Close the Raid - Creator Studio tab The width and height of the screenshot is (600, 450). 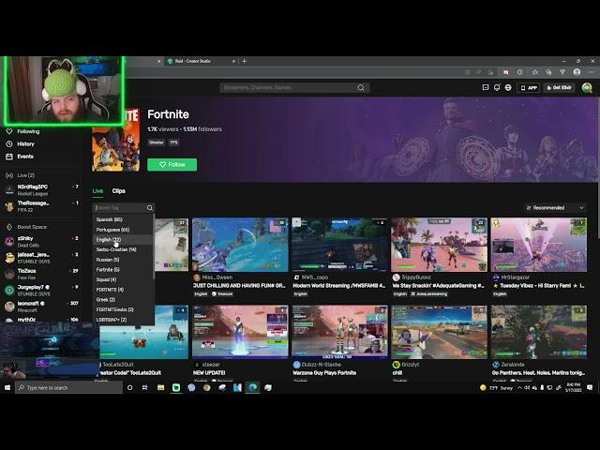(x=234, y=61)
